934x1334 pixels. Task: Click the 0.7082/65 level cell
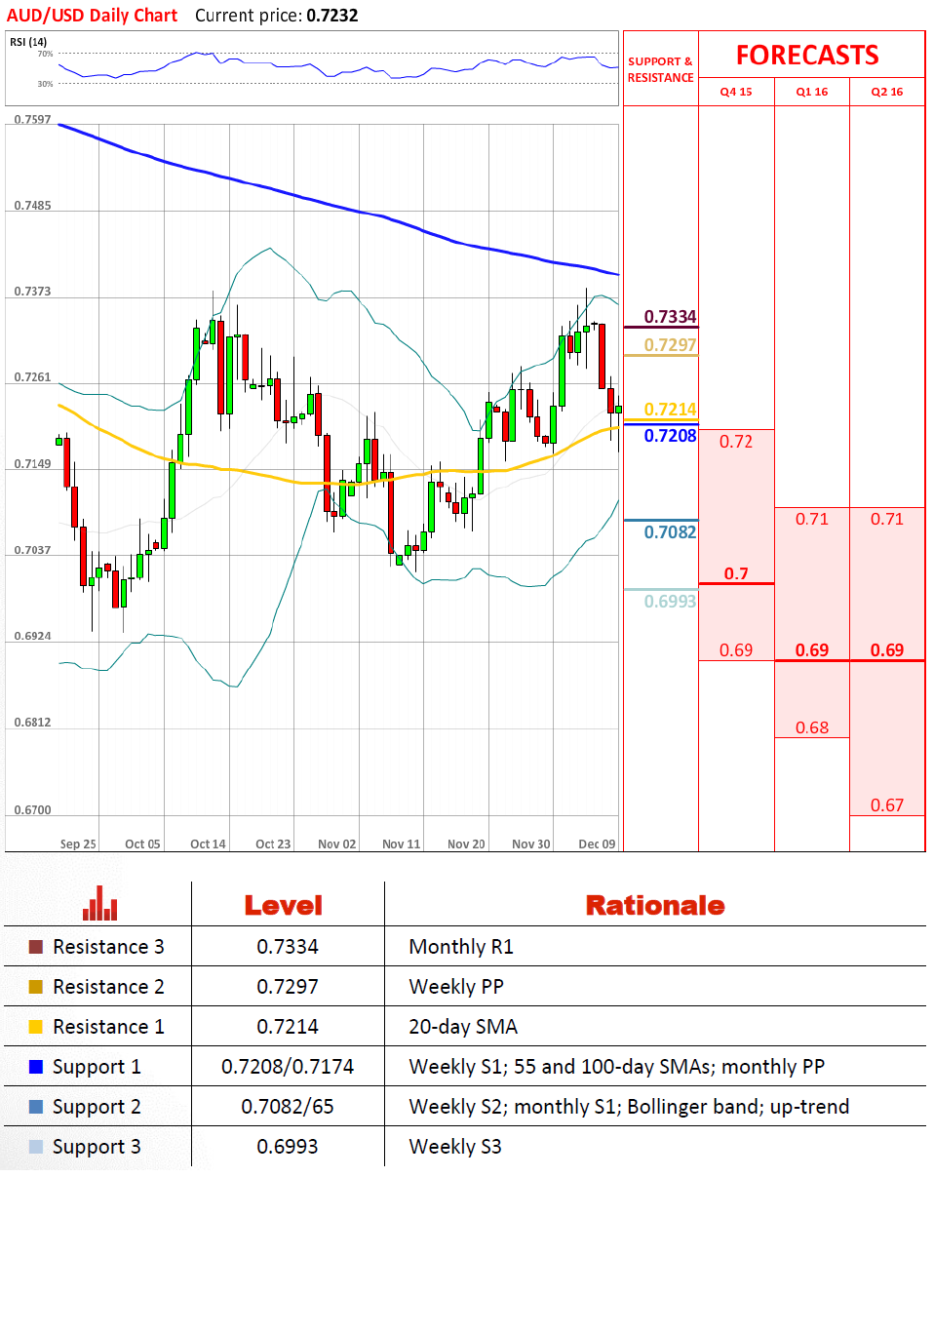pyautogui.click(x=288, y=1107)
